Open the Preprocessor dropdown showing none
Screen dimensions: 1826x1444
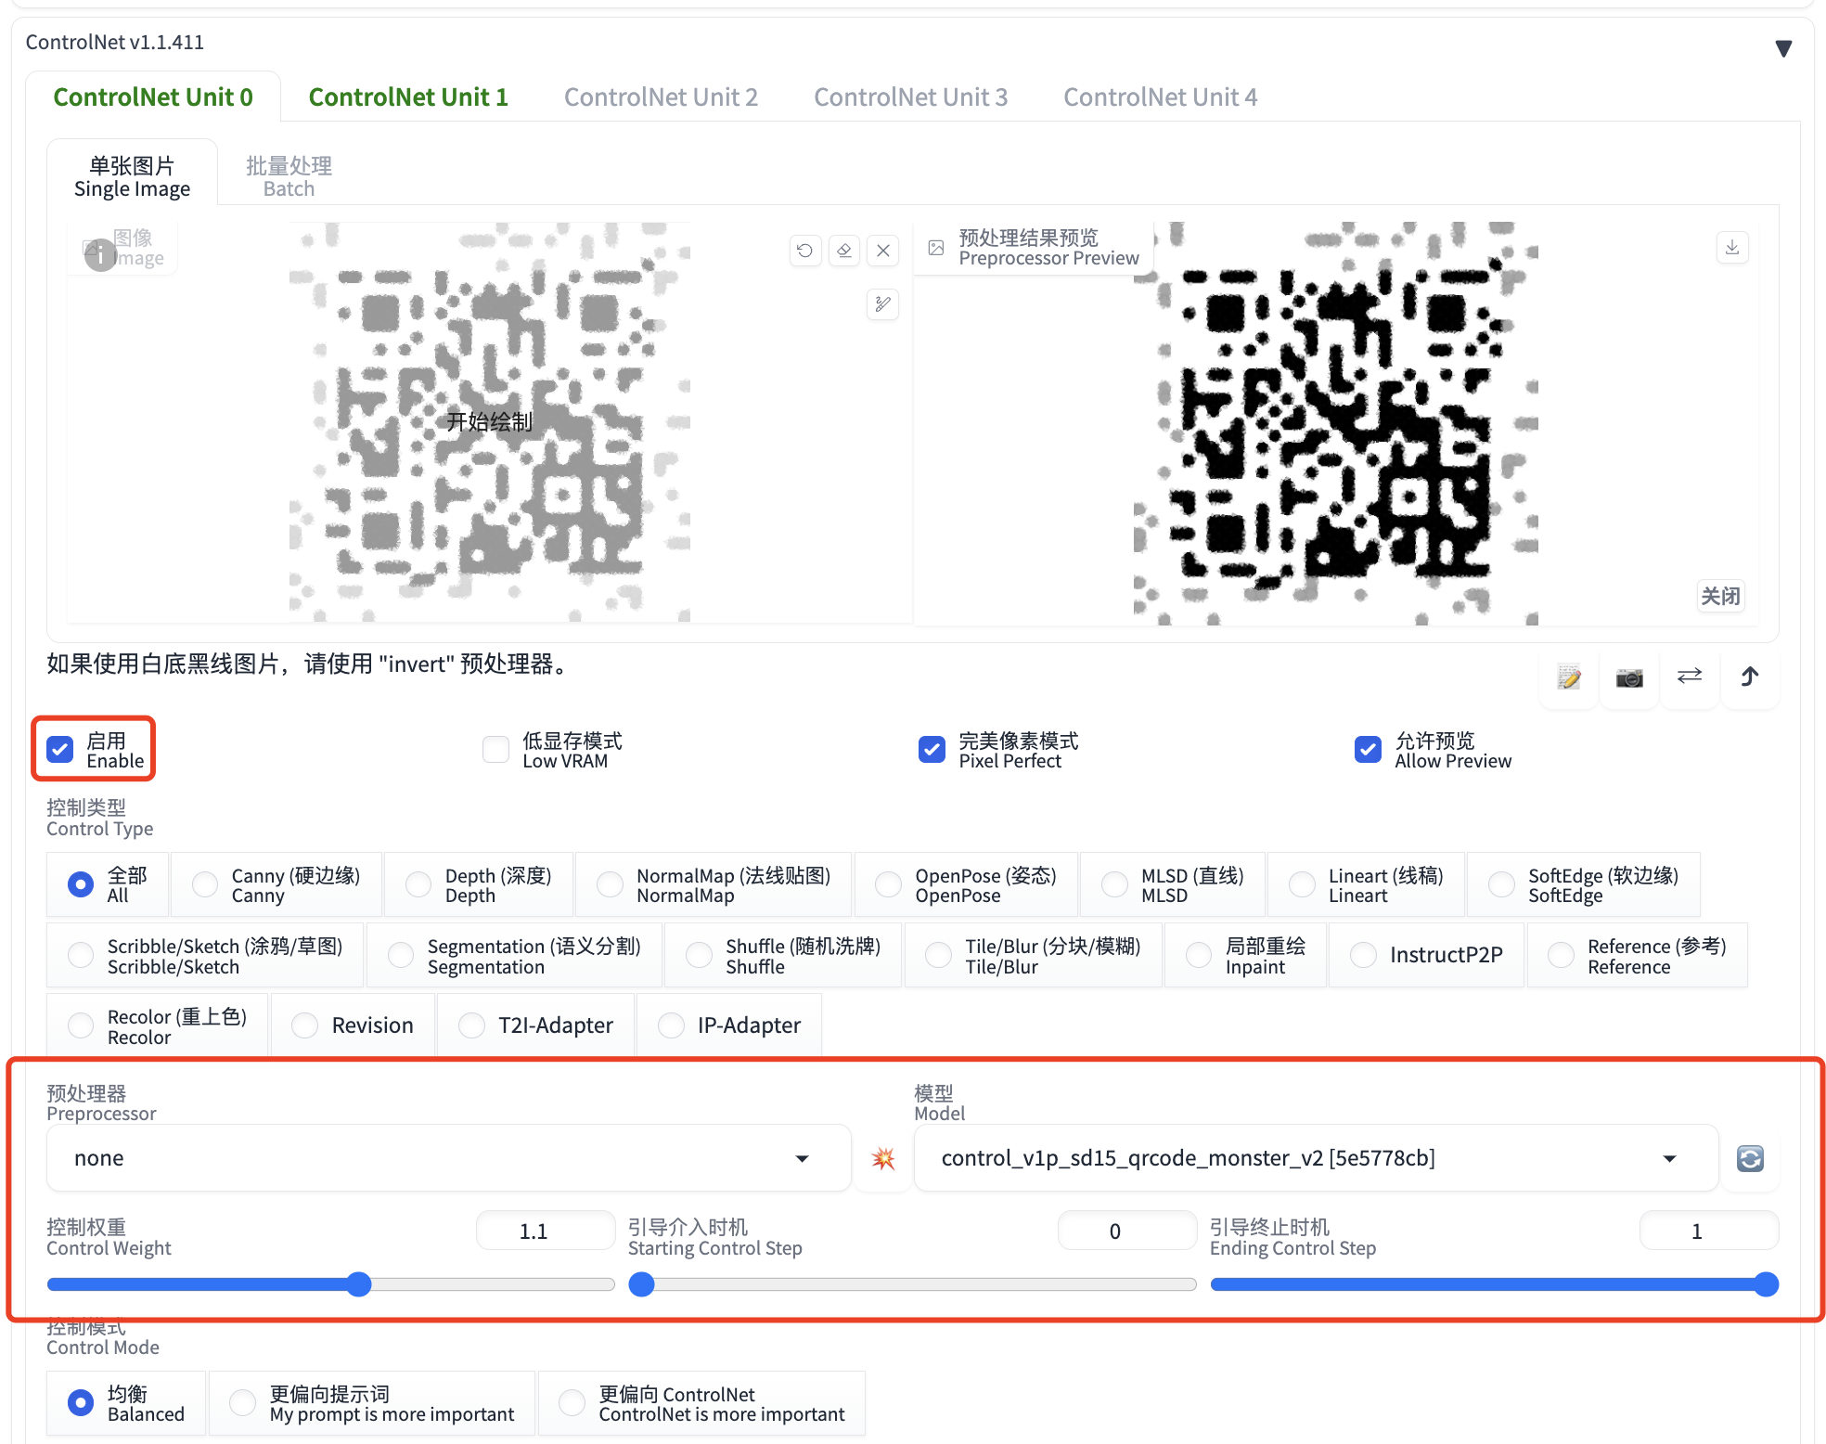pos(448,1158)
